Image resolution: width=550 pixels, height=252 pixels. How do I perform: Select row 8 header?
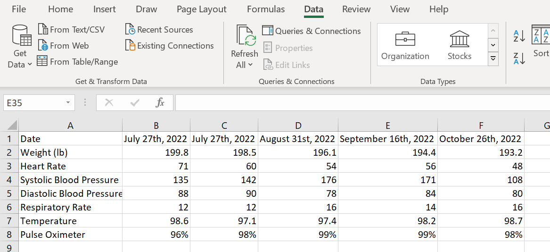click(9, 235)
